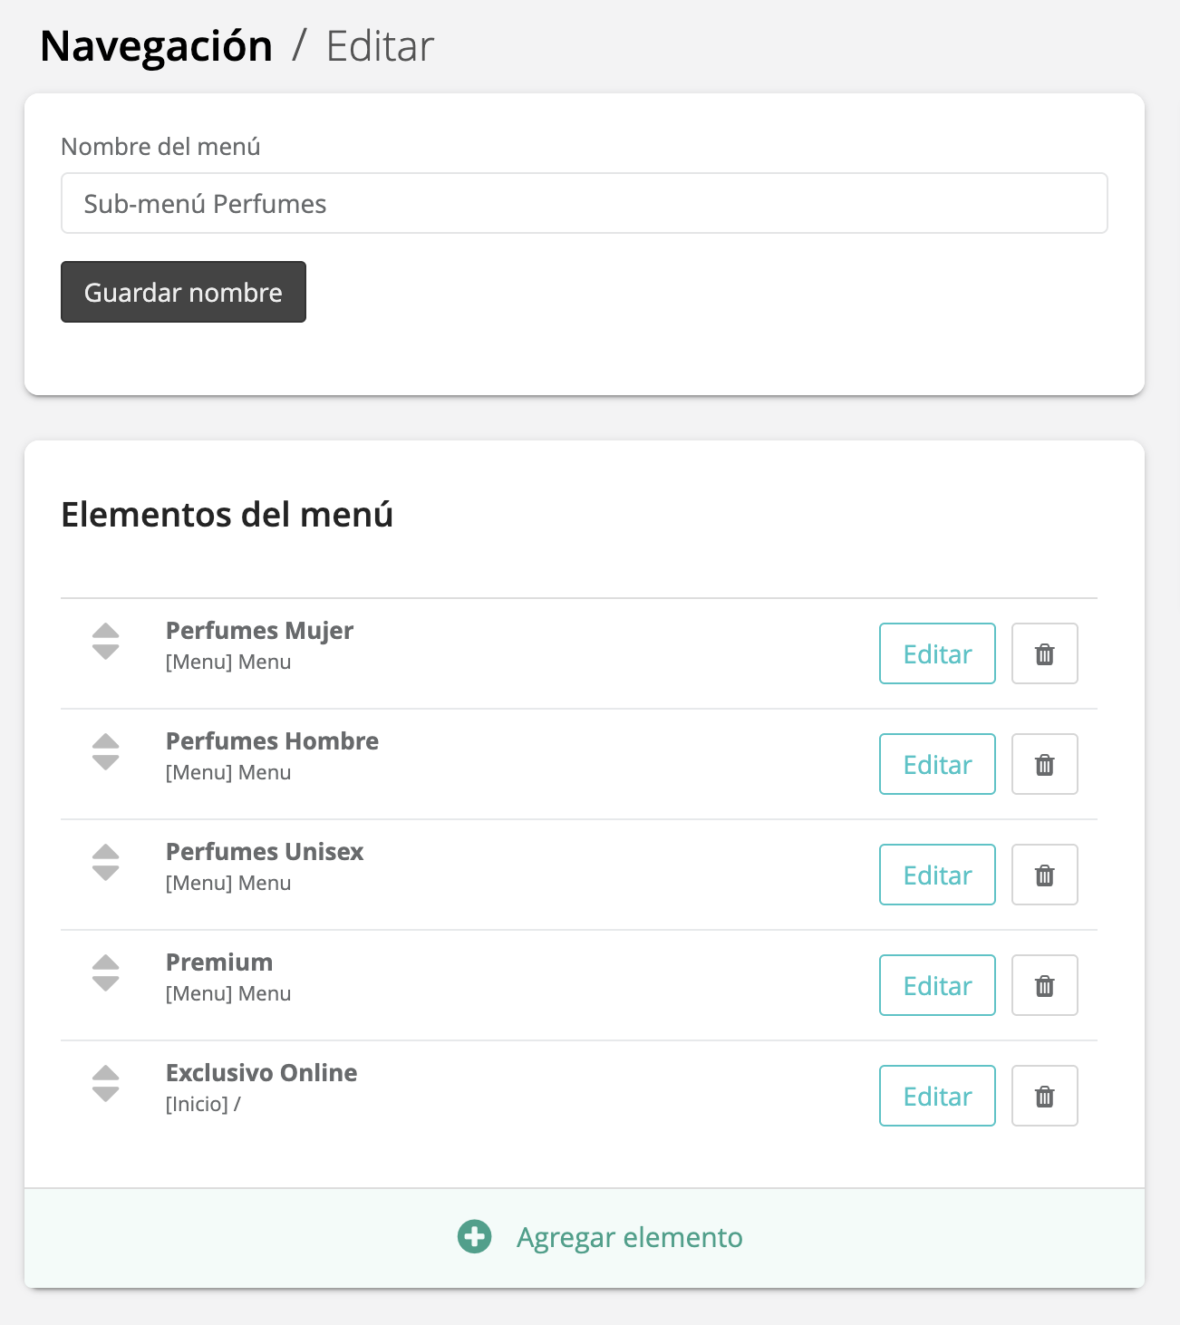Delete the Perfumes Hombre menu item
Viewport: 1180px width, 1325px height.
coord(1044,764)
